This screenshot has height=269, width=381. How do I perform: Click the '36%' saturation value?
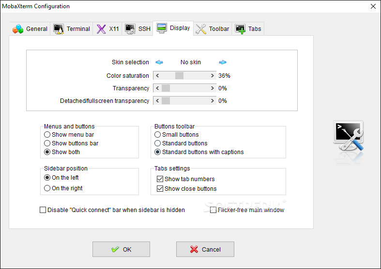pos(224,76)
